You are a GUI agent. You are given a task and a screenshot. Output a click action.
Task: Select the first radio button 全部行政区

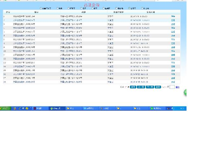click(x=41, y=8)
